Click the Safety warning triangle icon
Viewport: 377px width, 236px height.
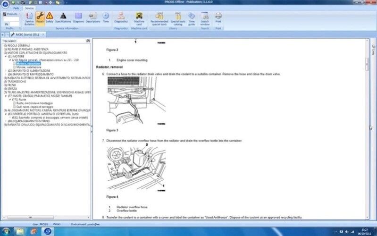coord(50,18)
